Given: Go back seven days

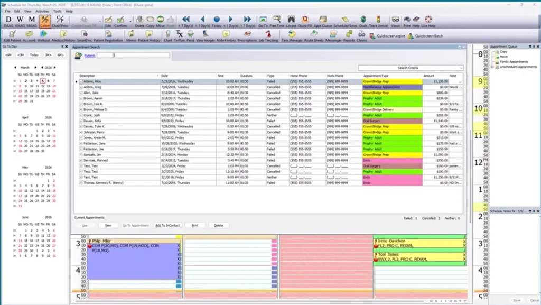Looking at the screenshot, I should pyautogui.click(x=185, y=21).
